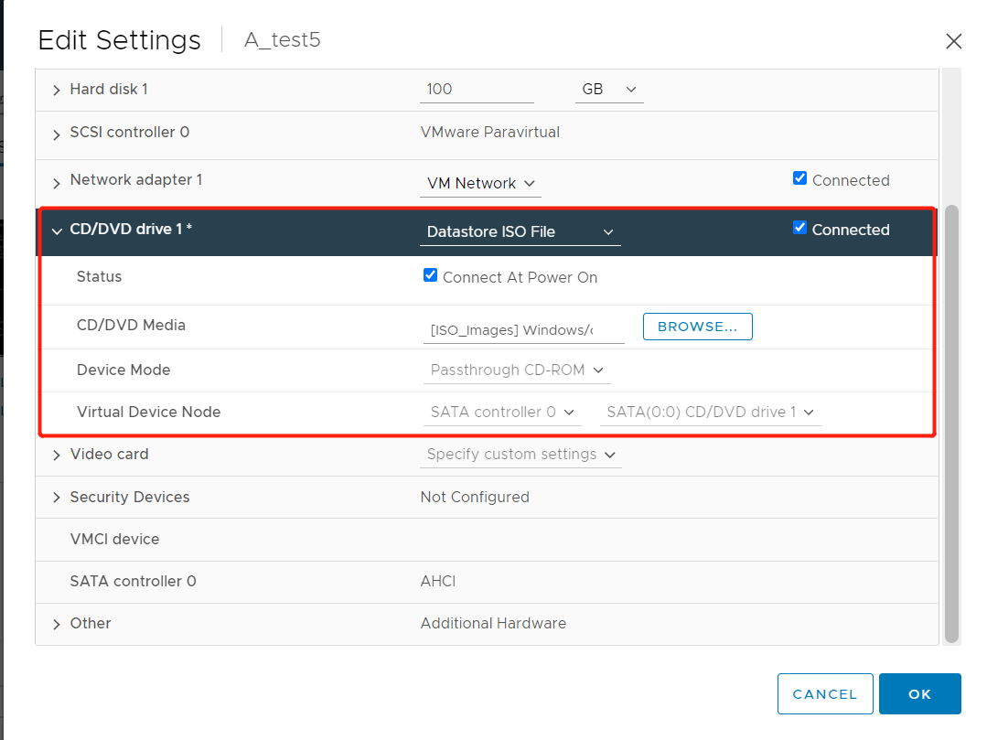
Task: Disable Connect At Power On
Action: [x=430, y=274]
